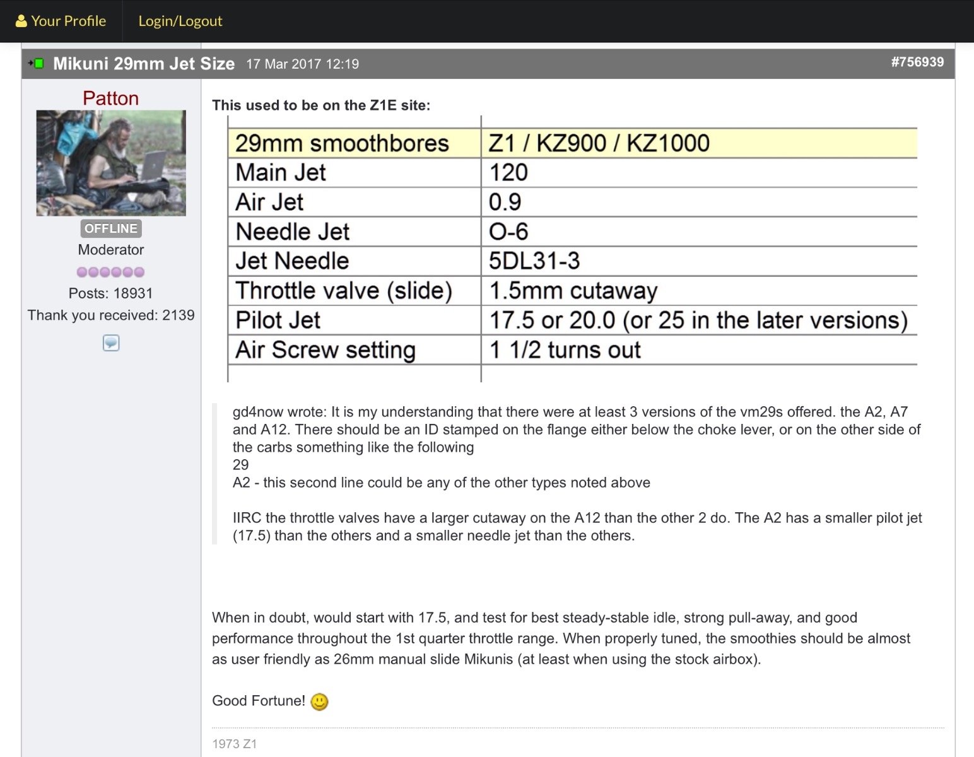Click the purple rank dots under Moderator
Screen dimensions: 974x757
110,272
